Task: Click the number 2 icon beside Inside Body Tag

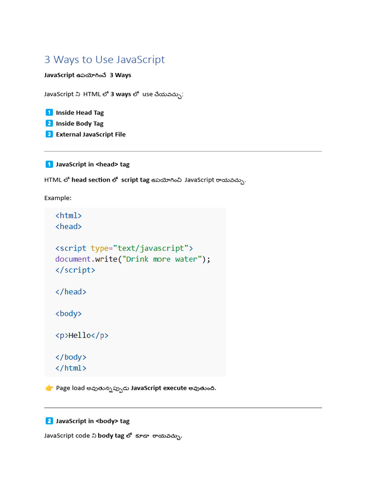Action: [x=49, y=123]
